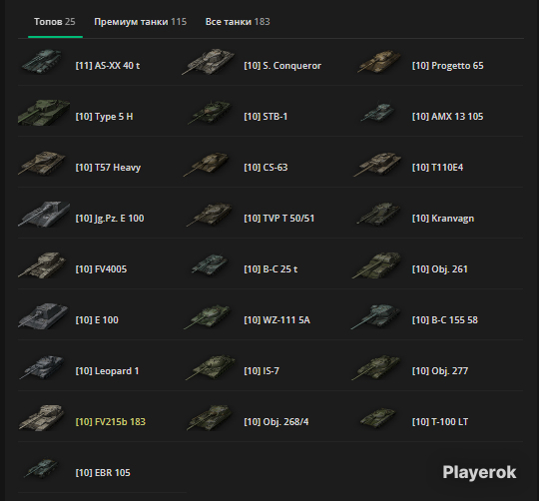The image size is (539, 501).
Task: Select the [10] EBR 105 label
Action: 103,472
